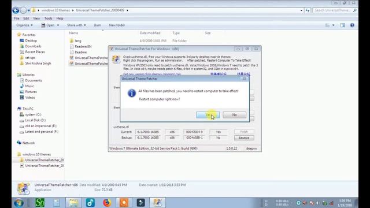Confirm restart with the Yes button
This screenshot has height=208, width=370.
(208, 115)
